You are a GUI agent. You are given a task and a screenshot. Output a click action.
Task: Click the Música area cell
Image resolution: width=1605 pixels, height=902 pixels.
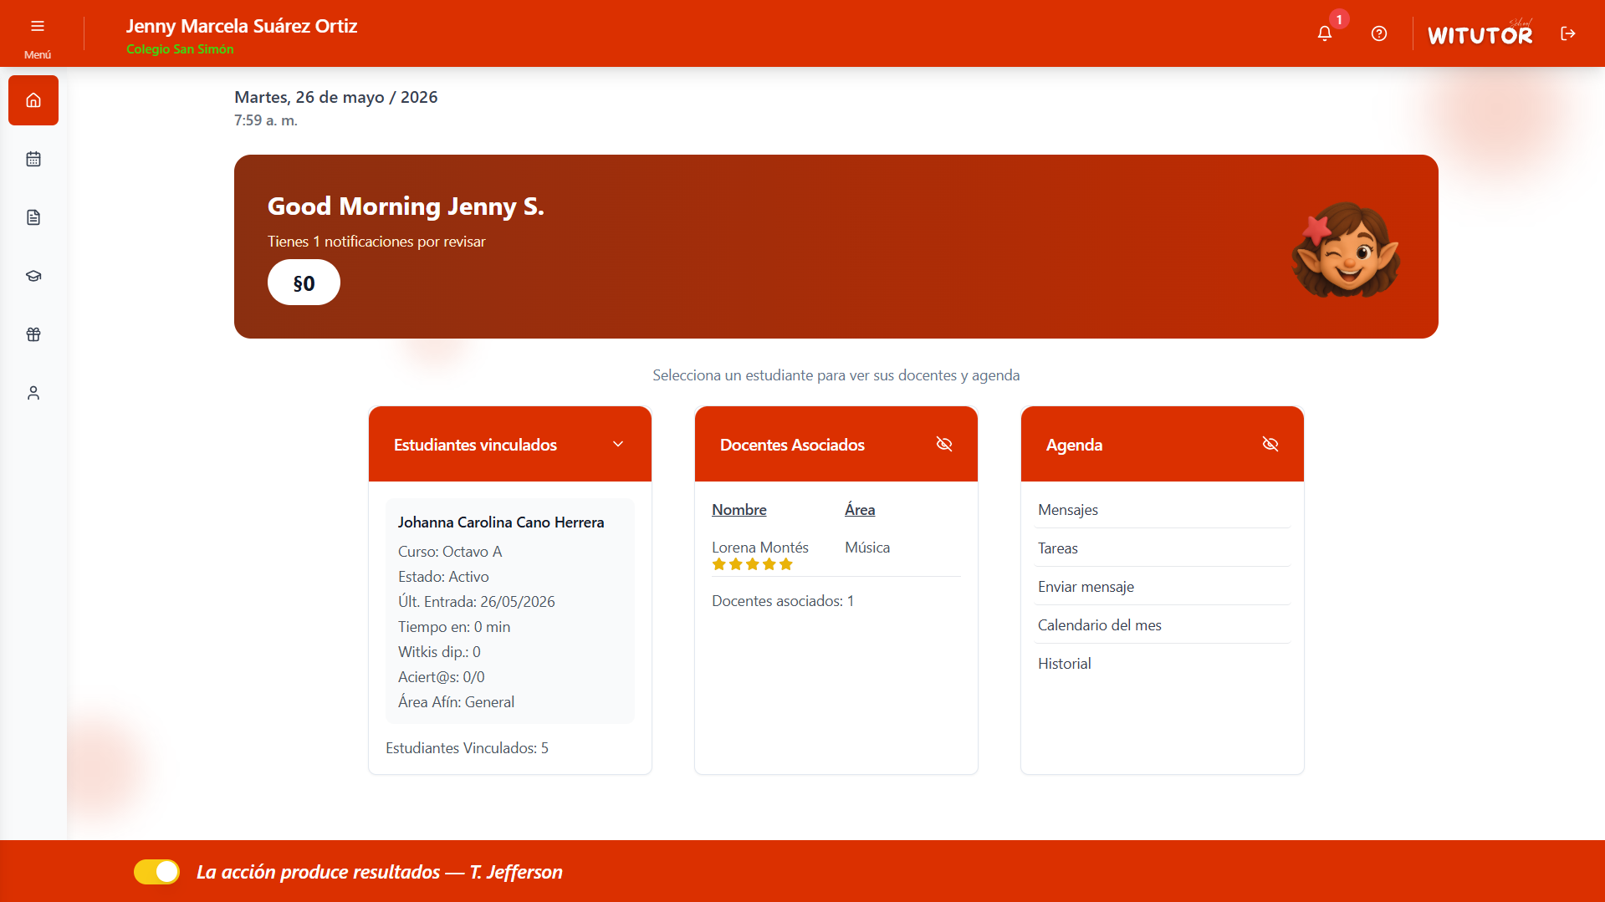point(867,548)
